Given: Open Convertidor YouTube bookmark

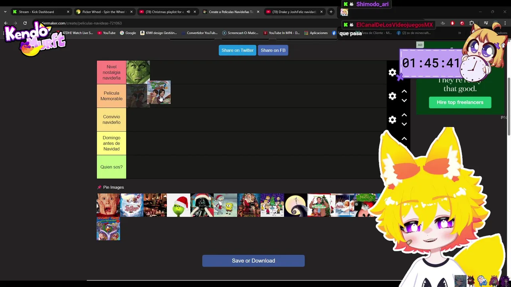Looking at the screenshot, I should pyautogui.click(x=199, y=33).
